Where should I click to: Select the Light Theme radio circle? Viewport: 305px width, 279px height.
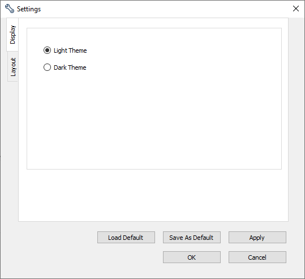47,50
